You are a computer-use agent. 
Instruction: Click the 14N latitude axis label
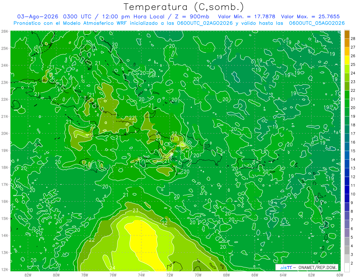pyautogui.click(x=5, y=235)
